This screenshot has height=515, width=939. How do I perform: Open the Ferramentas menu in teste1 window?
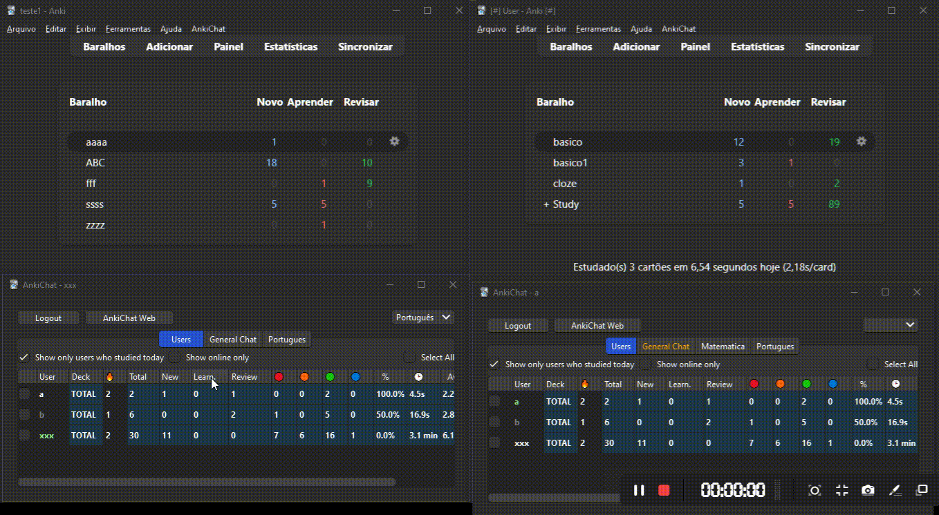click(128, 29)
